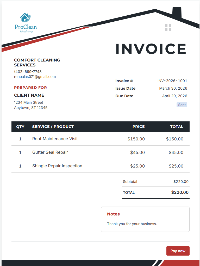
Task: Select the due date April 29, 2026
Action: 174,96
